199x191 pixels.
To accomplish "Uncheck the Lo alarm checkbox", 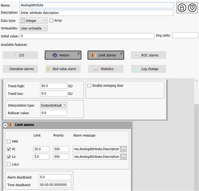I will (9, 157).
